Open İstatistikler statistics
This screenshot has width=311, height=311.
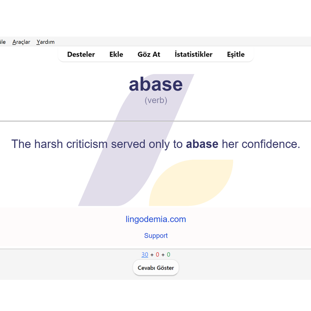pyautogui.click(x=194, y=54)
